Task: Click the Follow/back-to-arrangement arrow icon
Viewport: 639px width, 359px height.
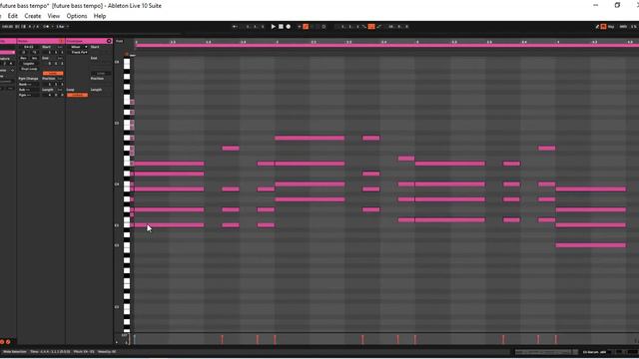Action: point(235,27)
